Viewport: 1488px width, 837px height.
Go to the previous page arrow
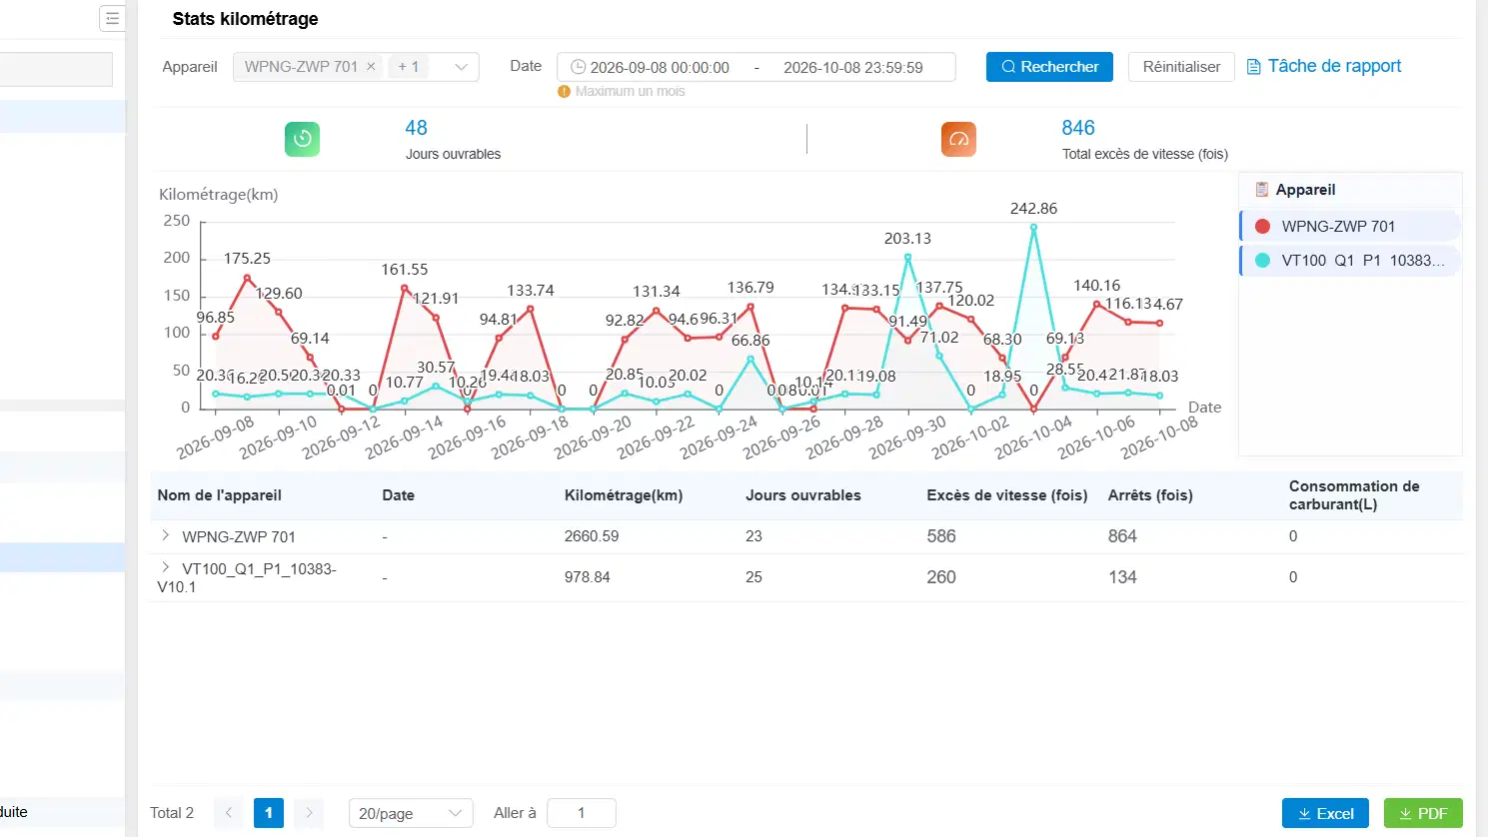coord(228,813)
